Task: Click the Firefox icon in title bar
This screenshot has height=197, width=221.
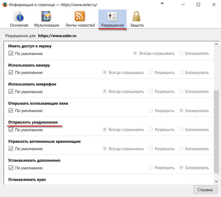Action: [x=5, y=4]
